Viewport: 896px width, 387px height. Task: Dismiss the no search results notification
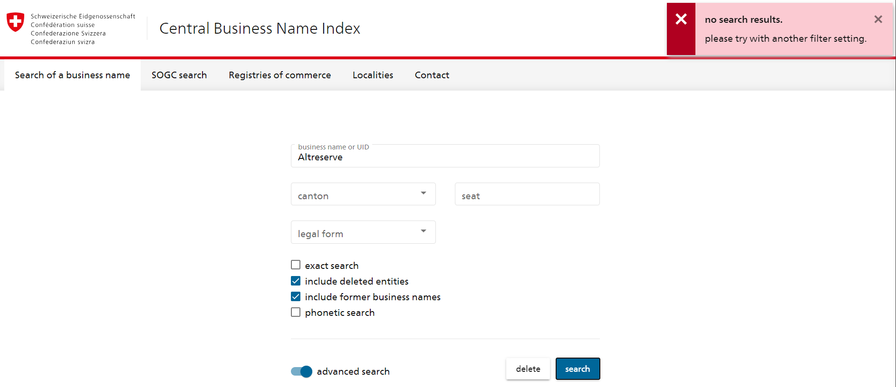pos(877,19)
